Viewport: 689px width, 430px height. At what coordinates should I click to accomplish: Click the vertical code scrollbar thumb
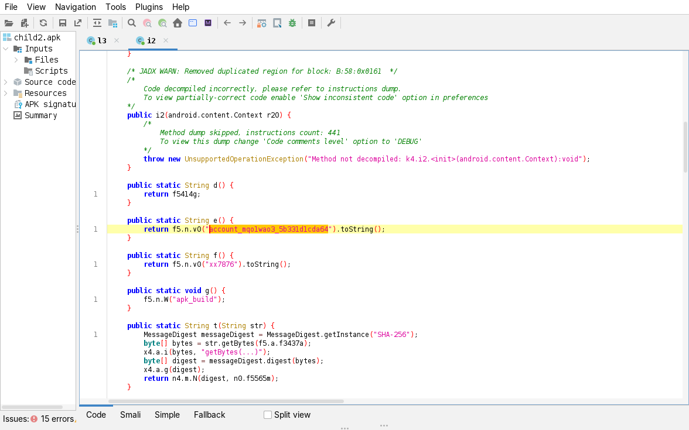[x=686, y=147]
